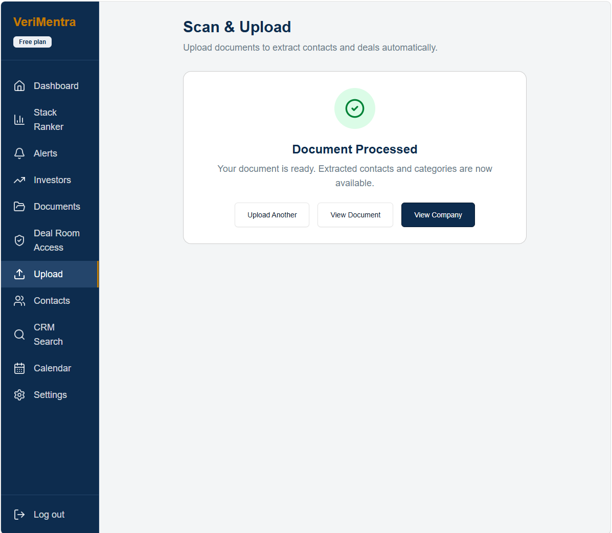This screenshot has height=533, width=612.
Task: Open the Contacts page
Action: (50, 301)
